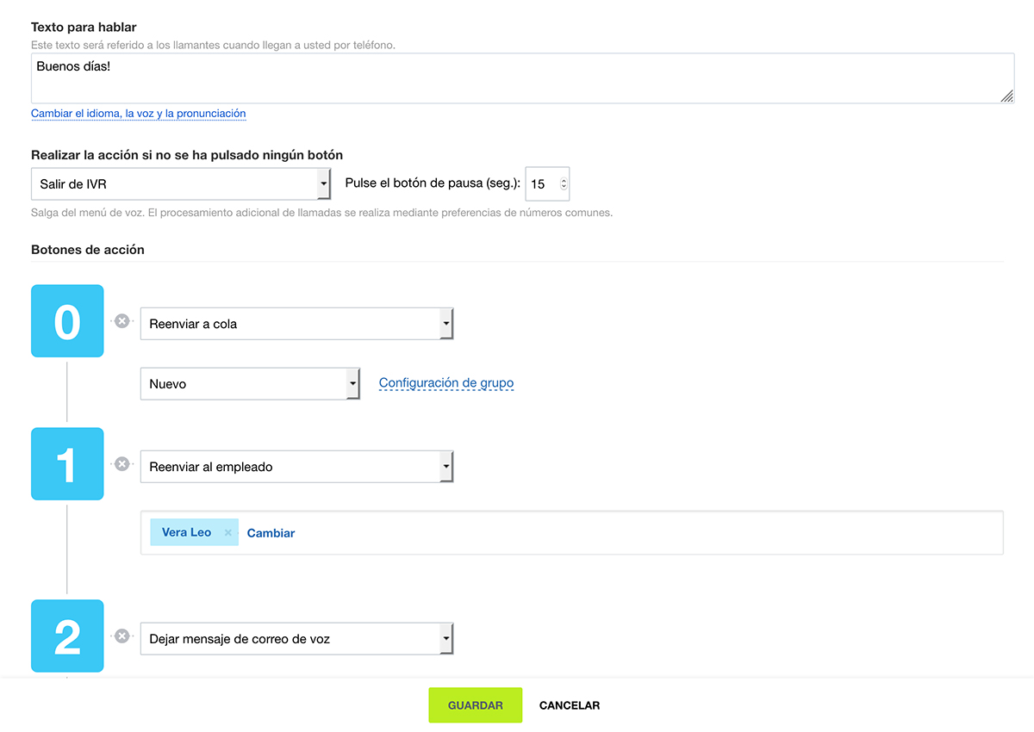Click 'Cambiar' to change employee
Viewport: 1034px width, 732px height.
tap(271, 533)
